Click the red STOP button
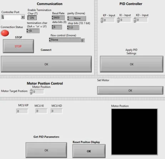Image resolution: width=165 pixels, height=159 pixels. point(18,46)
